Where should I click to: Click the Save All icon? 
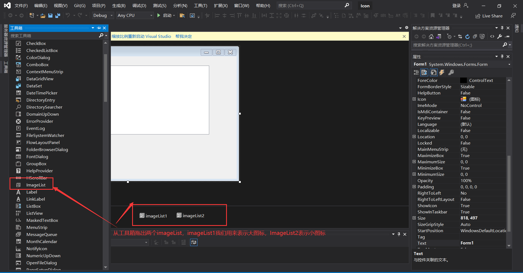pos(57,16)
